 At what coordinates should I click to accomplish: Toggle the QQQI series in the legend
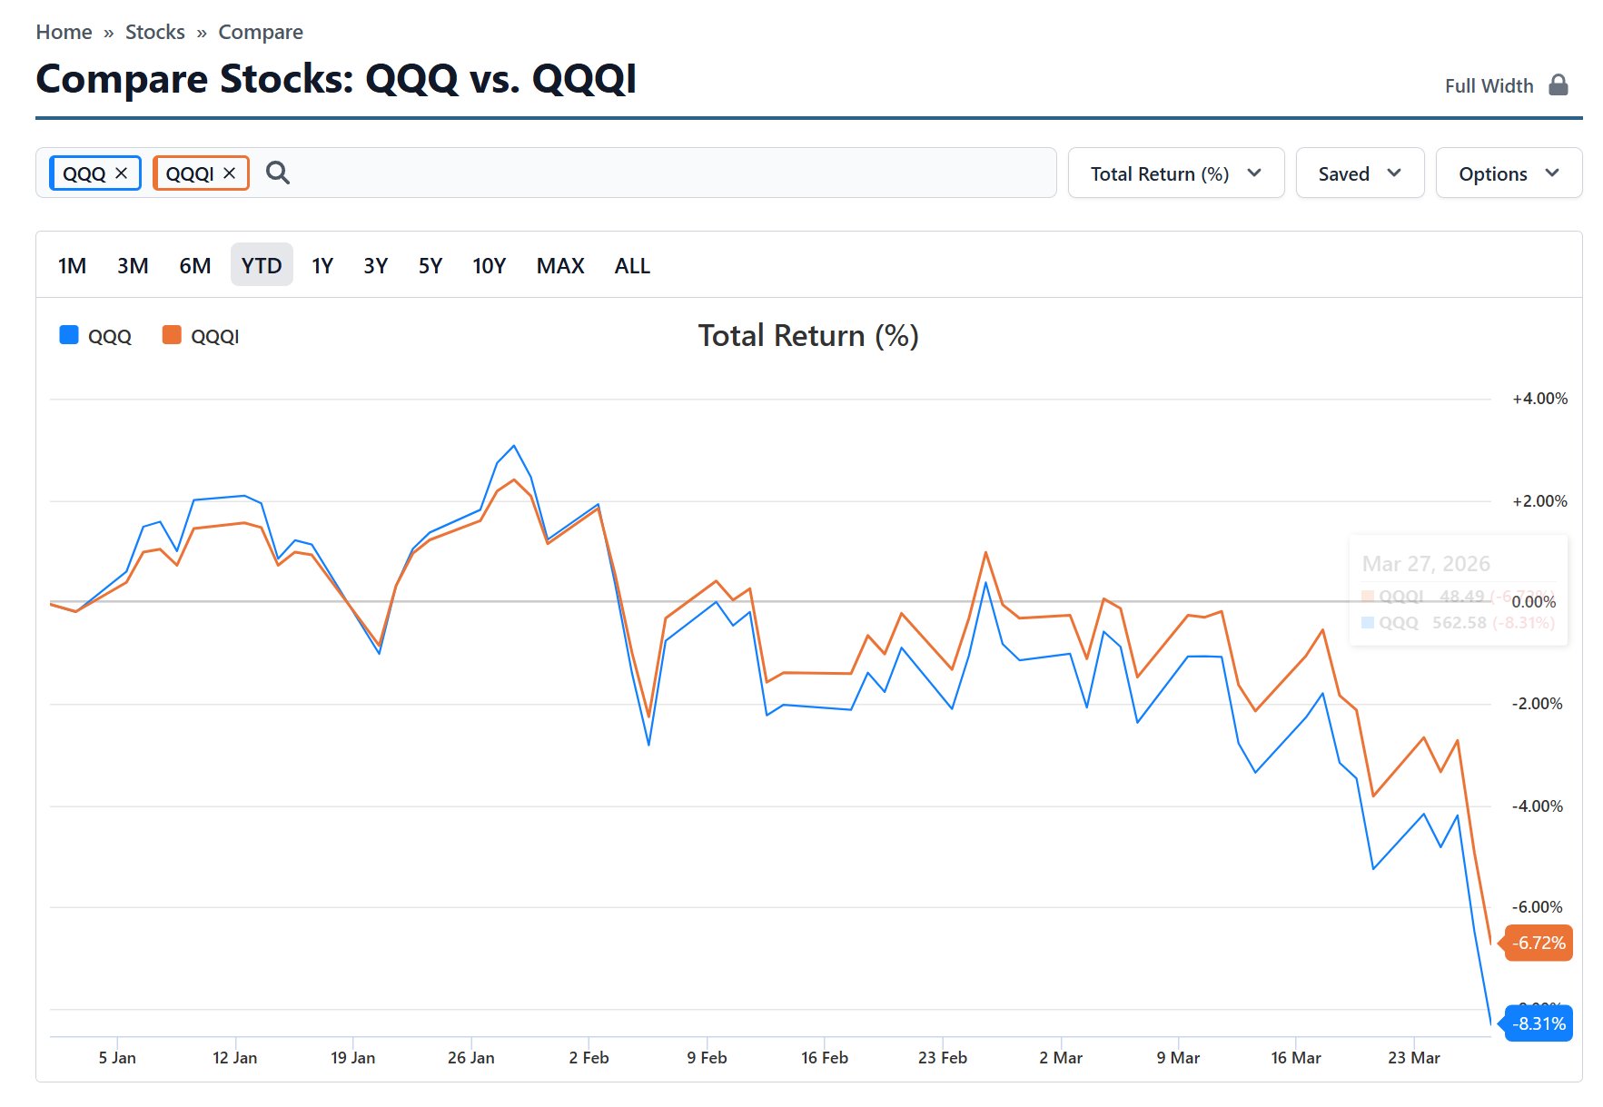(214, 337)
